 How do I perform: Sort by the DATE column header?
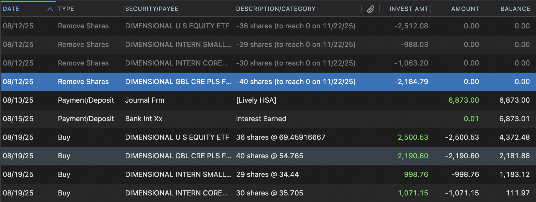tap(11, 9)
